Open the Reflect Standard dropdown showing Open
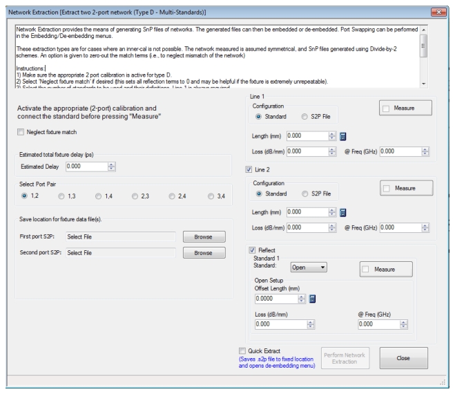 (309, 267)
